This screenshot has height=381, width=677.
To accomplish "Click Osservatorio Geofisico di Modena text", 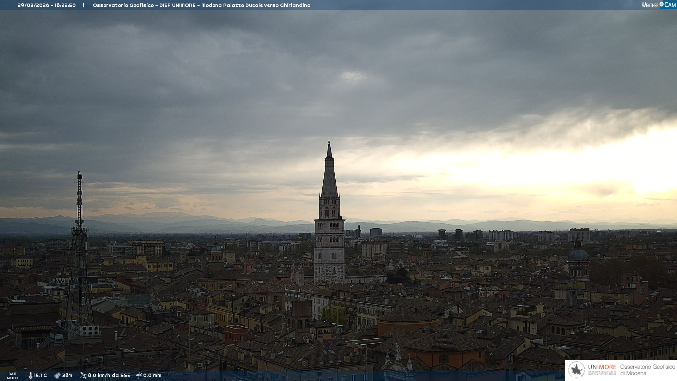I will tap(647, 370).
